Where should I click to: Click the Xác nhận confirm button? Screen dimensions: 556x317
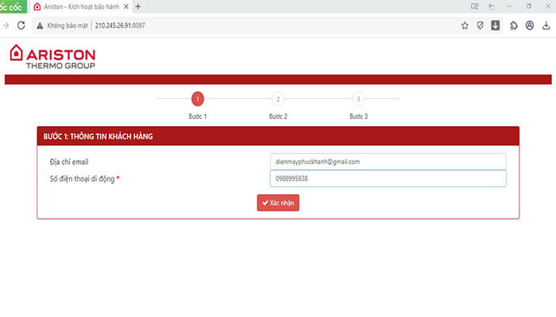(x=278, y=203)
